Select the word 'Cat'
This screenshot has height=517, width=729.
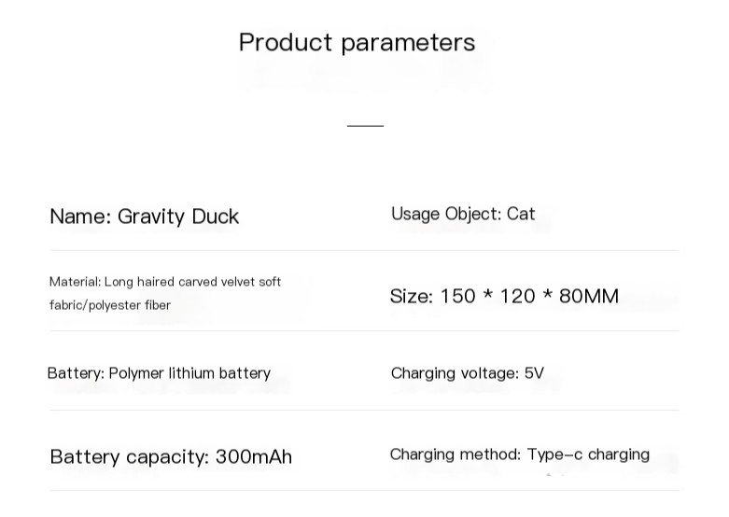521,214
